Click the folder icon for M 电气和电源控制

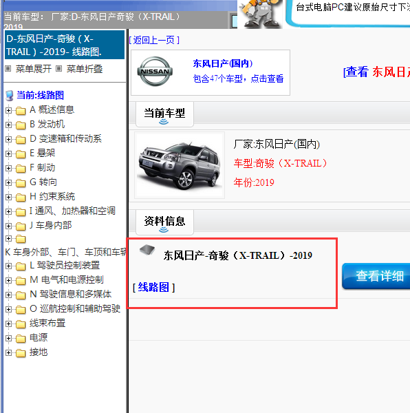pyautogui.click(x=21, y=281)
